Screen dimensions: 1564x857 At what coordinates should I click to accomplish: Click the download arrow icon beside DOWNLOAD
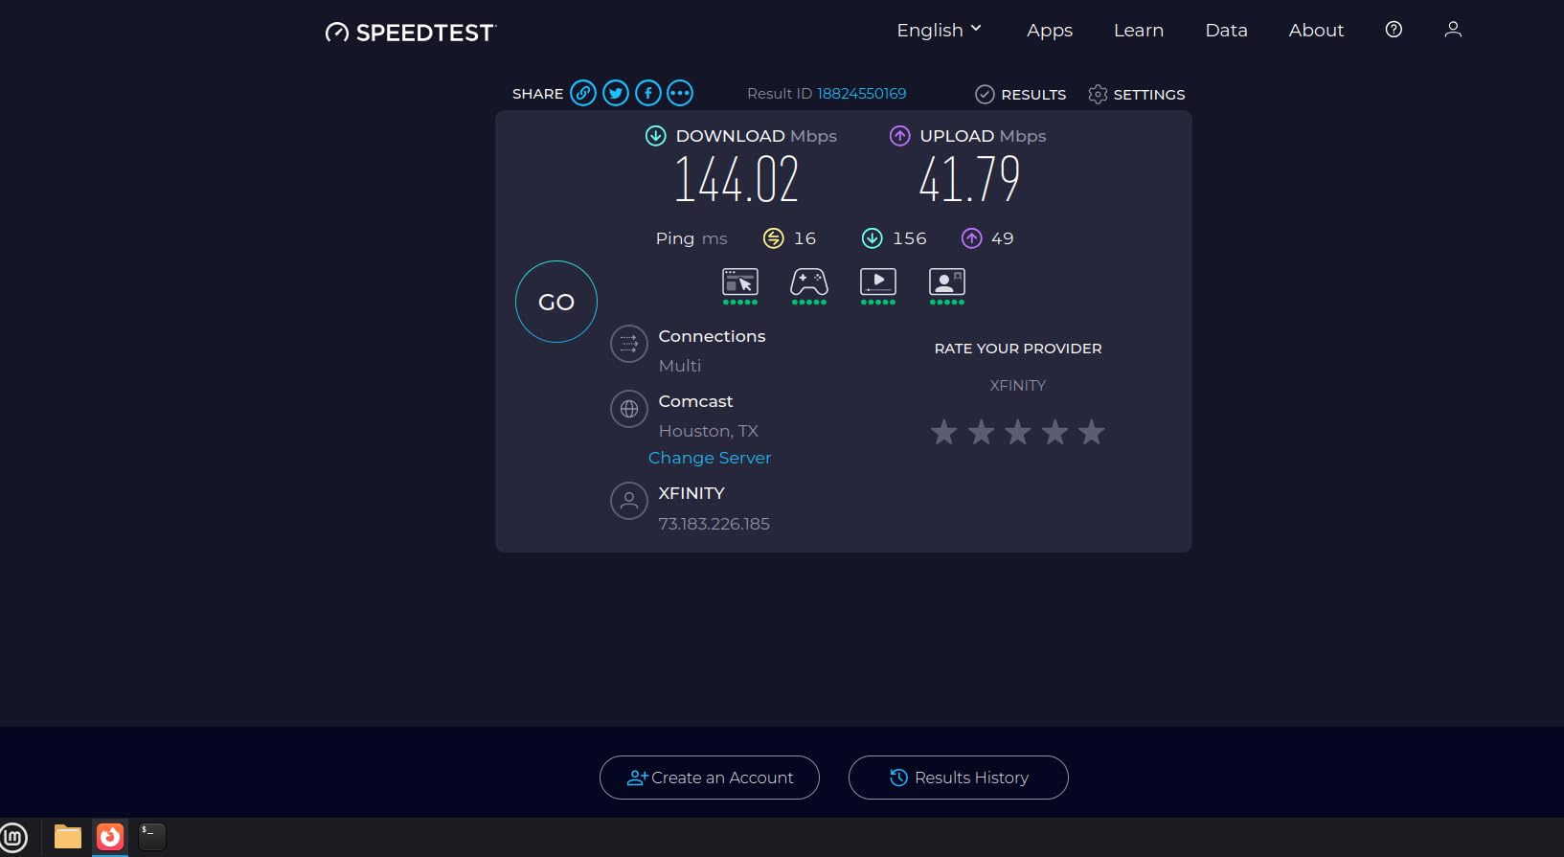[655, 136]
